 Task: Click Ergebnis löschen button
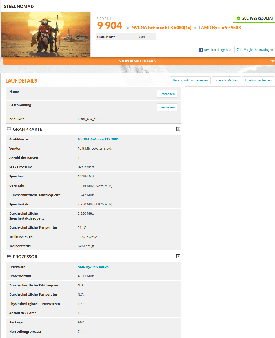(x=226, y=80)
